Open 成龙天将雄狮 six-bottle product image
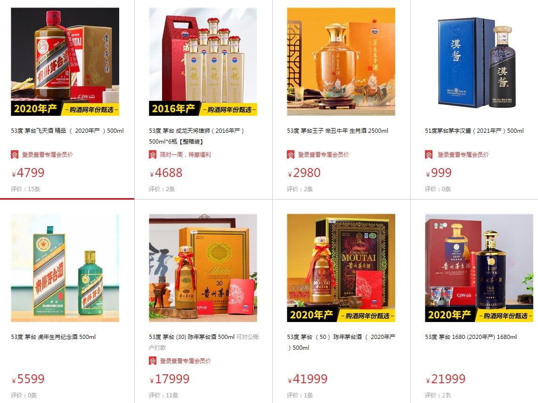 click(x=203, y=62)
